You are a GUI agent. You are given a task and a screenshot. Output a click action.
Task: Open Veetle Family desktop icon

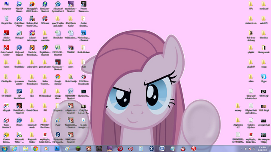pos(71,78)
